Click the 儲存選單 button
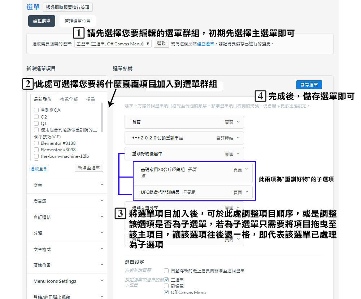The image size is (361, 299). [309, 85]
